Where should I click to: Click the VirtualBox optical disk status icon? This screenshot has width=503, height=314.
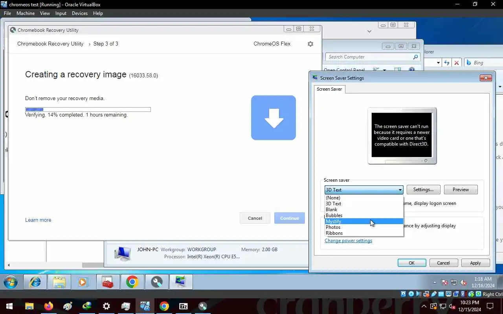tap(411, 294)
